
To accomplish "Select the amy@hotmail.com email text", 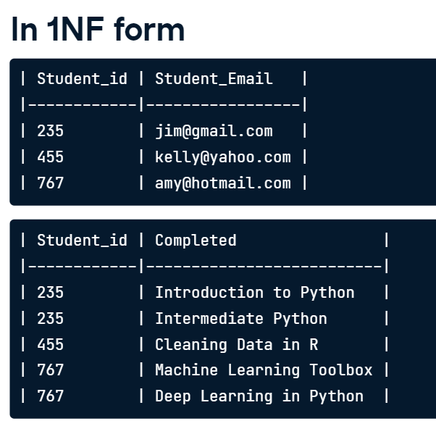I will coord(222,183).
